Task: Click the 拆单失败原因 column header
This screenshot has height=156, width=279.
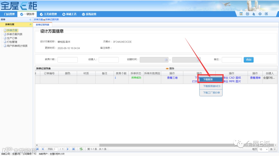Action: click(152, 73)
